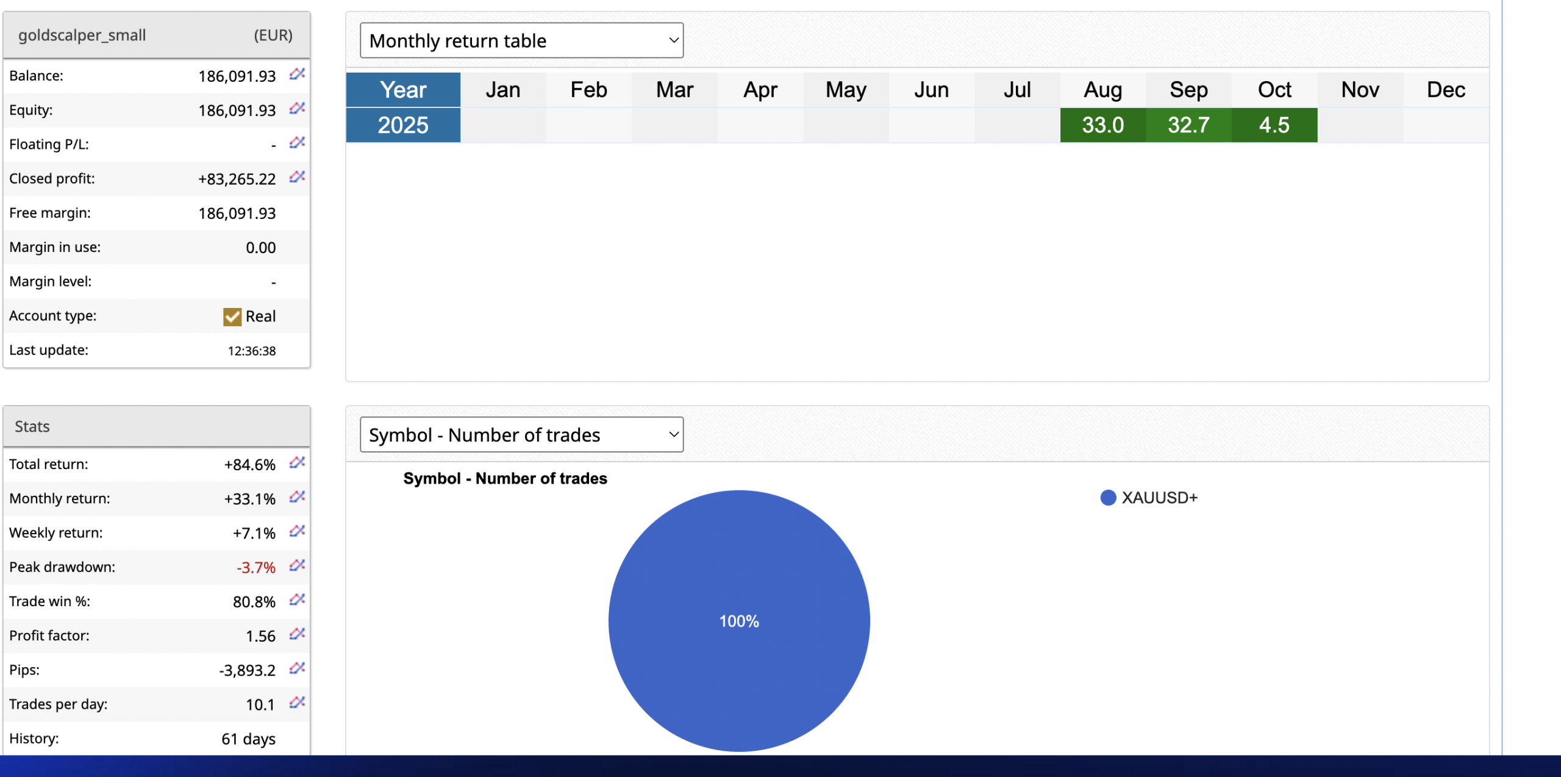Click the Oct 4.5 green cell
The height and width of the screenshot is (777, 1561).
pyautogui.click(x=1274, y=125)
